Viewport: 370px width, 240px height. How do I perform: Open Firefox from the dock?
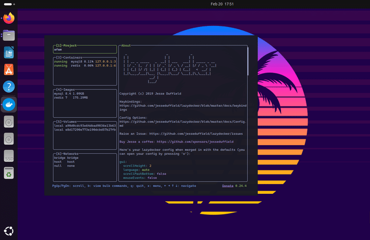coord(9,18)
